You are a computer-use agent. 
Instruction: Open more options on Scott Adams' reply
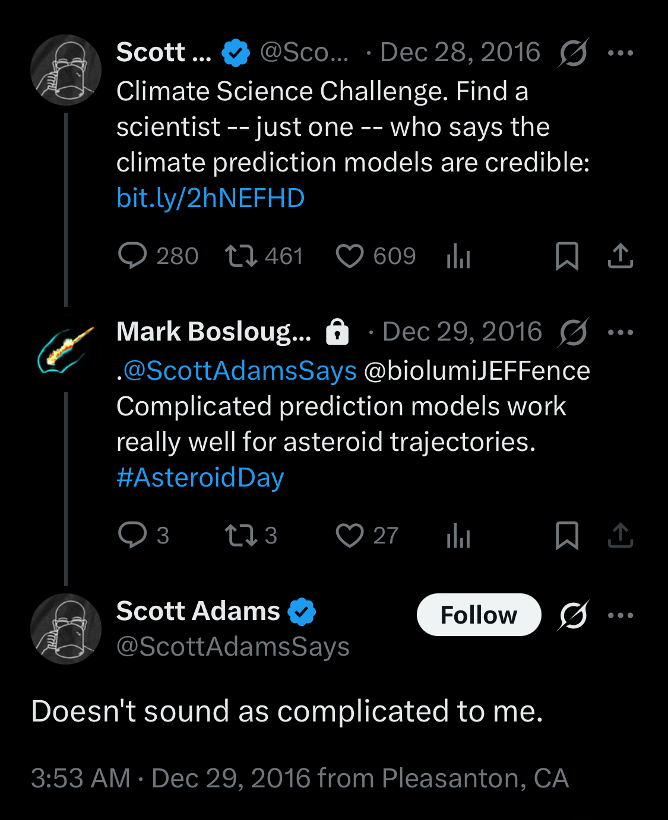click(x=620, y=615)
